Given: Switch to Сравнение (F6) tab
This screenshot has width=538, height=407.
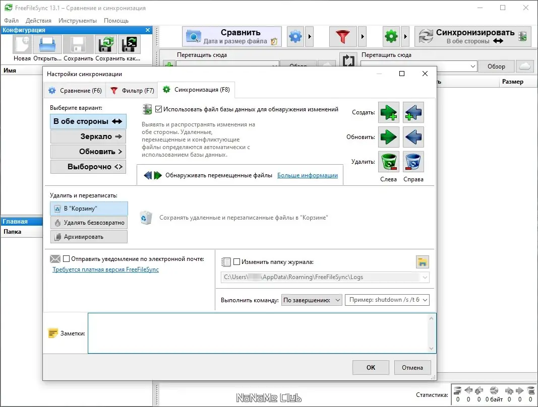Looking at the screenshot, I should point(75,91).
